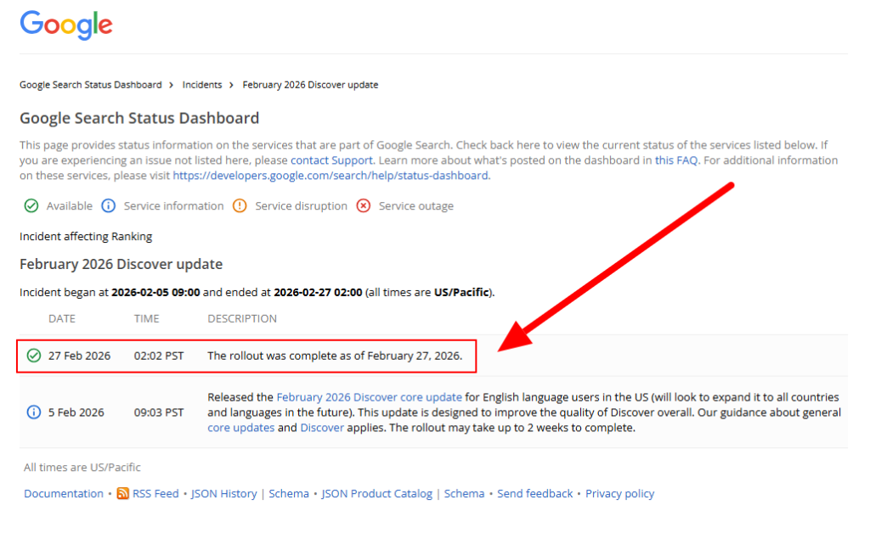Screen dimensions: 870x533
Task: Open Documentation footer link
Action: click(x=64, y=494)
